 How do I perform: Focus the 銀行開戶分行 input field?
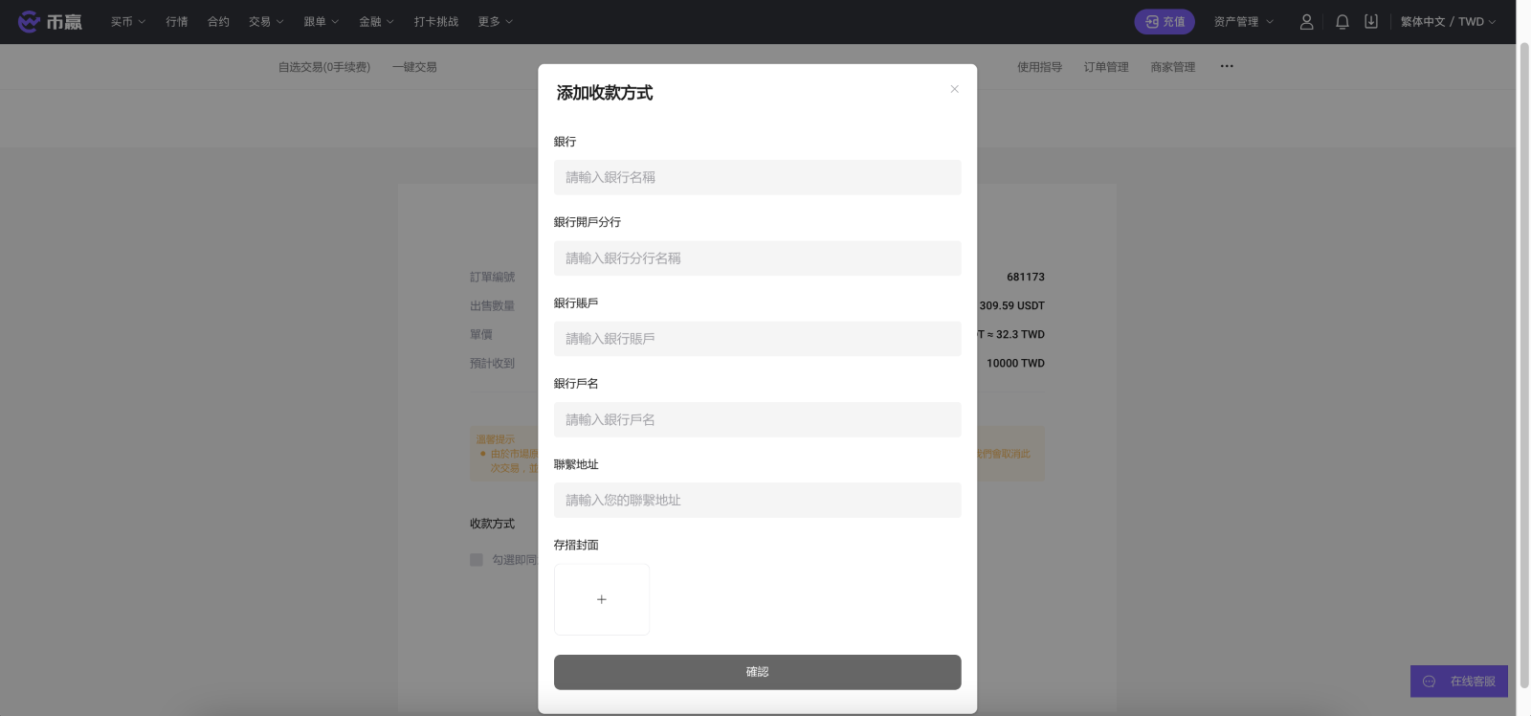click(x=758, y=258)
